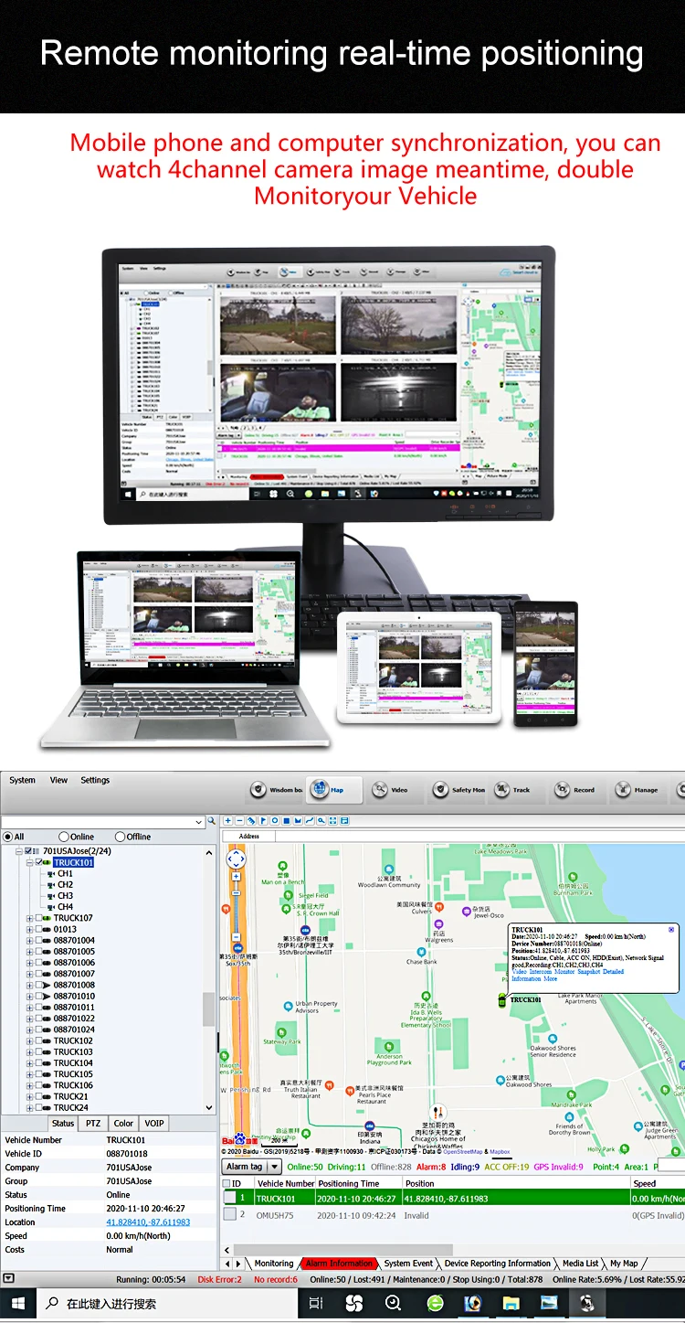The image size is (685, 1323).
Task: Click status bar icon left of Running
Action: click(8, 1278)
